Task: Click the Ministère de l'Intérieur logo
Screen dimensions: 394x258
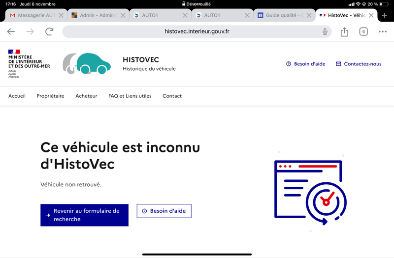Action: [x=29, y=64]
